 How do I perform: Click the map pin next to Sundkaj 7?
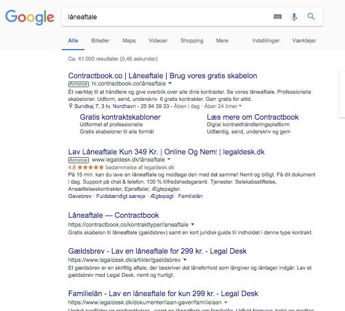pos(71,106)
